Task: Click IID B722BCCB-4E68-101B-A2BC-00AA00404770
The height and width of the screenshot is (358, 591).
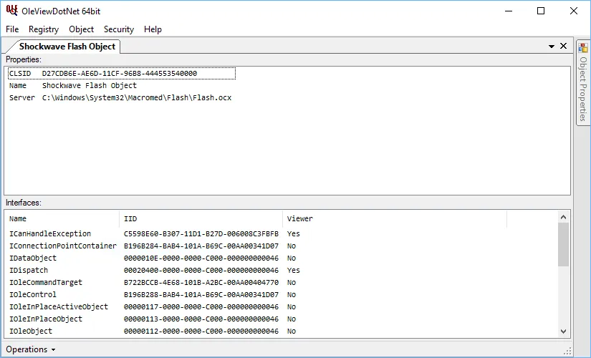Action: coord(201,282)
